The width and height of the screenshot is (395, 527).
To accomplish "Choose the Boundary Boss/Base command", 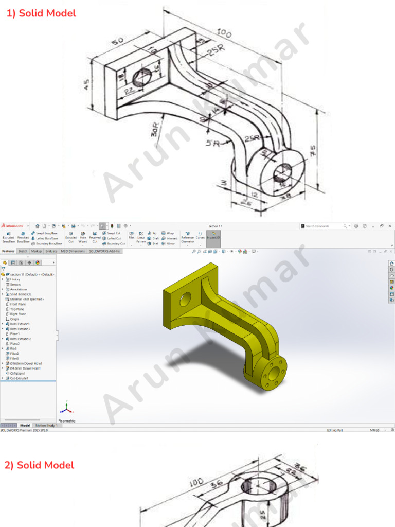I will pos(46,243).
